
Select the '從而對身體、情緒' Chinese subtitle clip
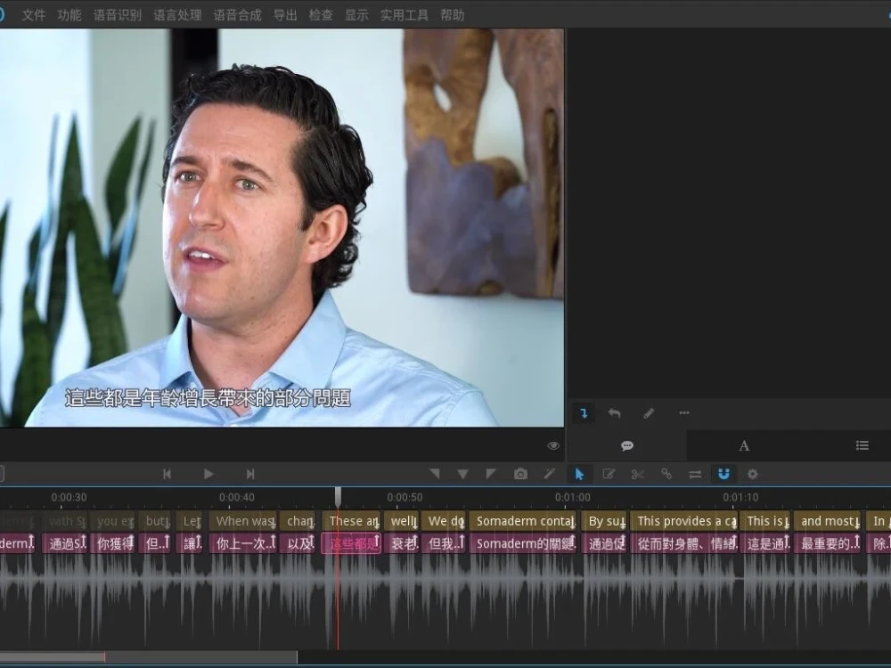pos(684,543)
